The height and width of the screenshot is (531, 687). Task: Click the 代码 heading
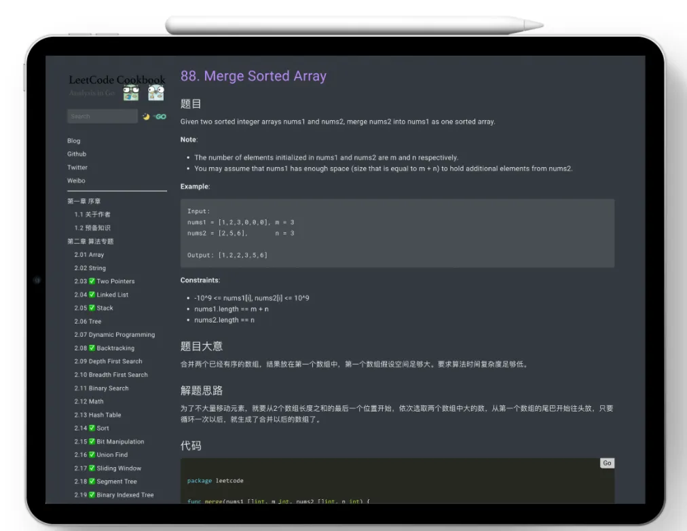[191, 445]
